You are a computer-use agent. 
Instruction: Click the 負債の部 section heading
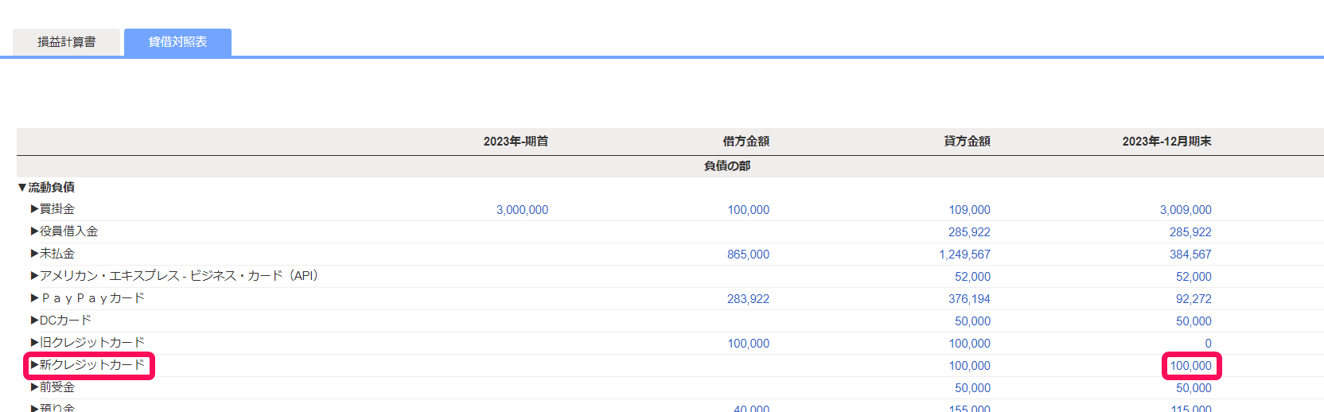pyautogui.click(x=727, y=166)
